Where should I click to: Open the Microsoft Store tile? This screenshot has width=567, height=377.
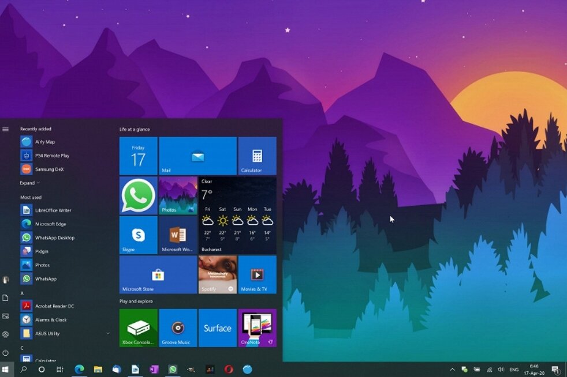pos(158,274)
